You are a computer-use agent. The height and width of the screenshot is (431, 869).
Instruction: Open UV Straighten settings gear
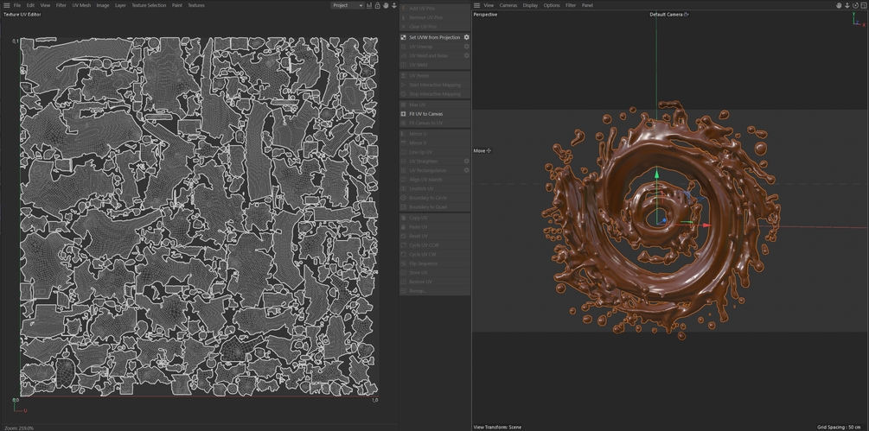(467, 161)
